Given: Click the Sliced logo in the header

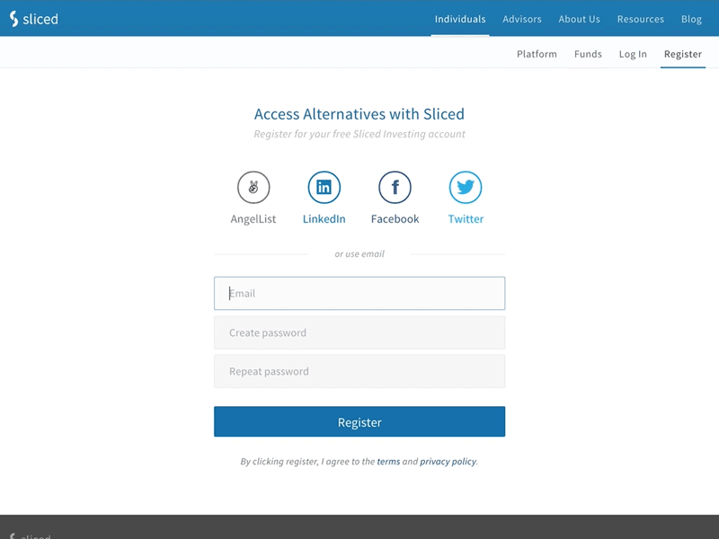Looking at the screenshot, I should tap(32, 18).
